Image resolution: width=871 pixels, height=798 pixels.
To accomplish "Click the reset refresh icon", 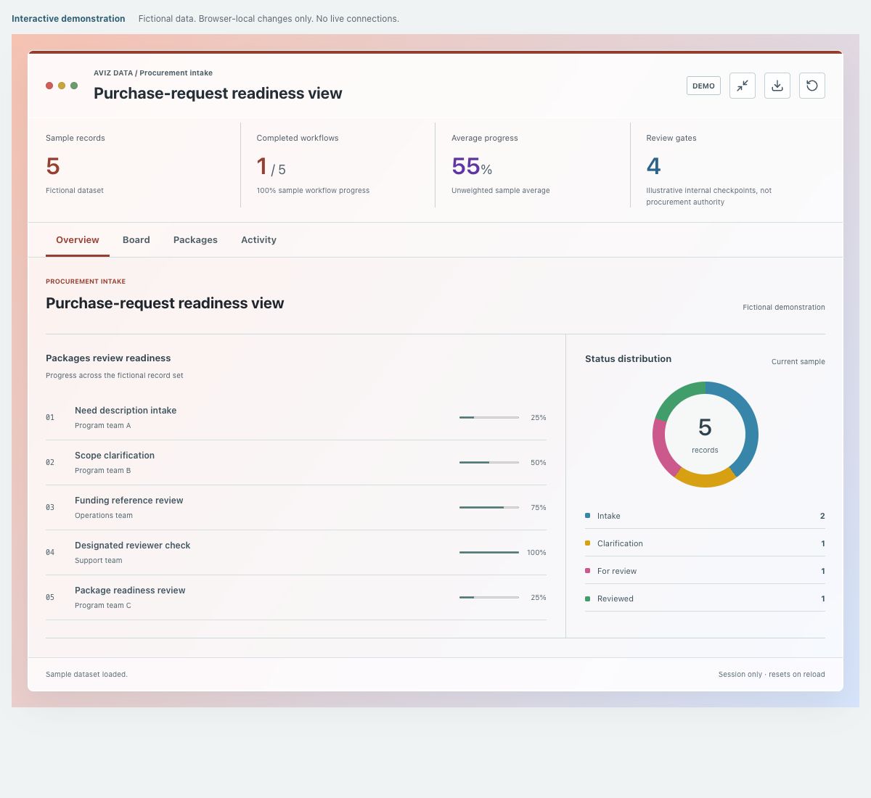I will (812, 86).
